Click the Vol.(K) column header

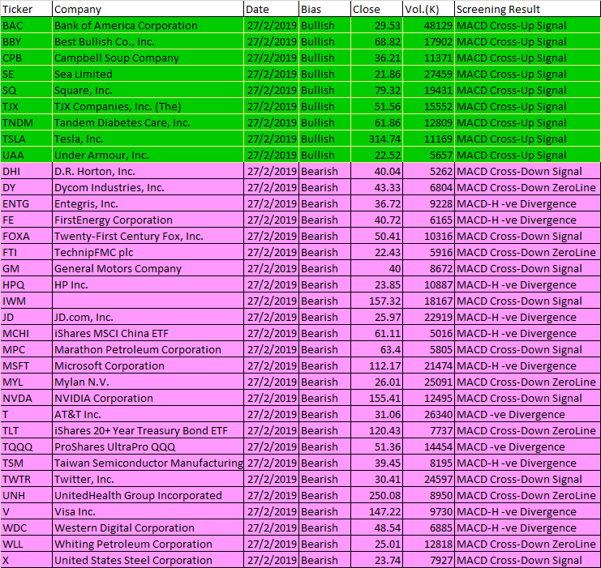coord(428,9)
